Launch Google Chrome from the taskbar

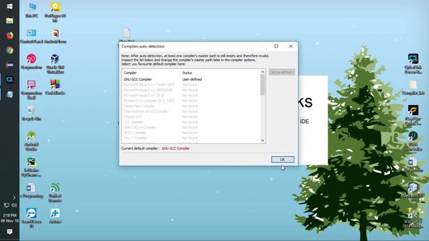[9, 50]
